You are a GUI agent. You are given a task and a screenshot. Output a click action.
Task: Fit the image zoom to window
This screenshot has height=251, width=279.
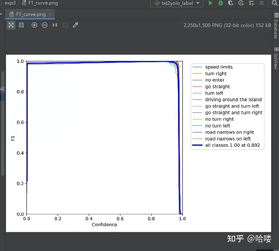[65, 25]
